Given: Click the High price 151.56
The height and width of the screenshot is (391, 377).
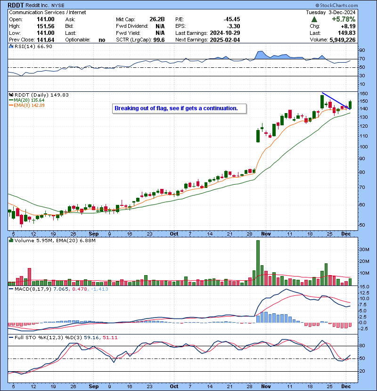Looking at the screenshot, I should 45,26.
